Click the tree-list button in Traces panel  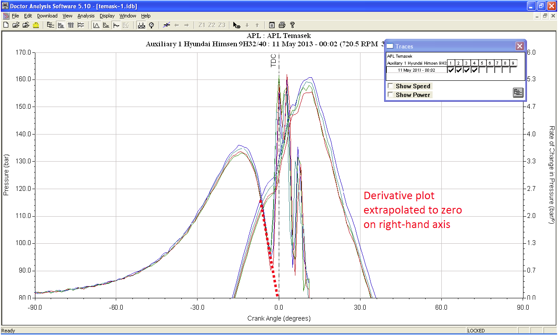click(x=518, y=92)
